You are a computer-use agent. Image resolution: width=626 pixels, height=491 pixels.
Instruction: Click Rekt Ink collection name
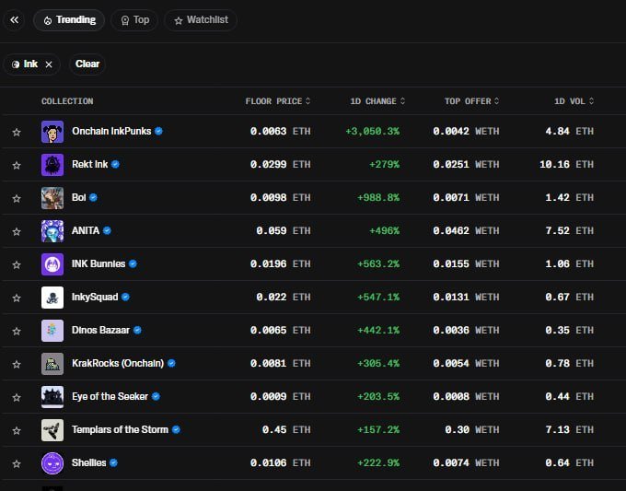tap(90, 164)
